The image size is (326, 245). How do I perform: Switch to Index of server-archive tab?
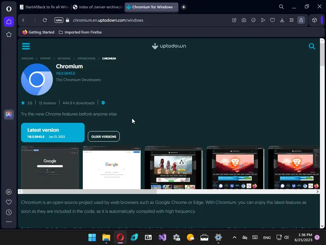98,7
